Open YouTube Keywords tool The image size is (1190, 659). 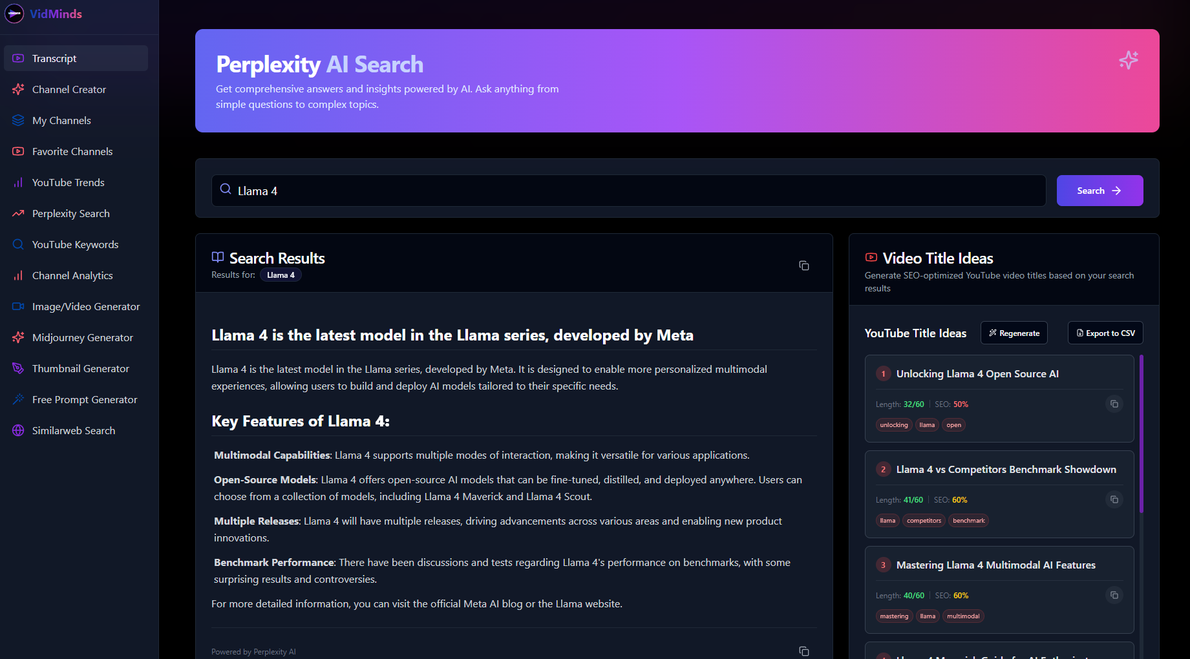pyautogui.click(x=76, y=244)
